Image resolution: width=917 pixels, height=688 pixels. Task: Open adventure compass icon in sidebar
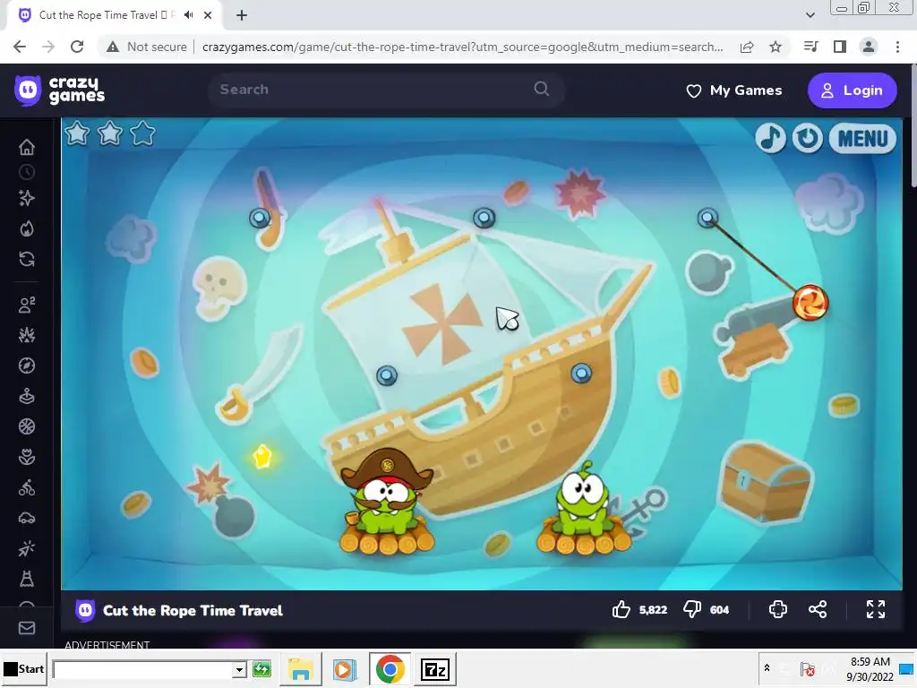click(x=27, y=365)
